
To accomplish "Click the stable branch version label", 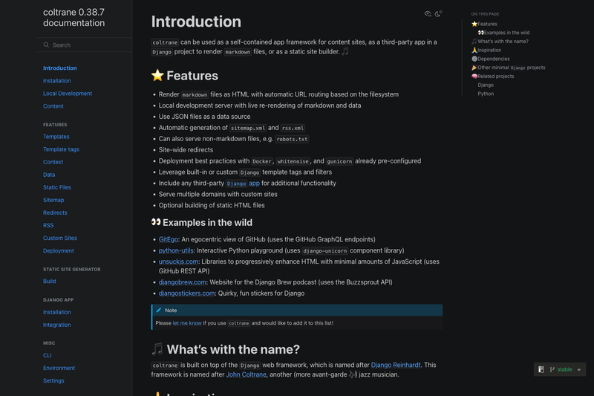I will pos(564,369).
